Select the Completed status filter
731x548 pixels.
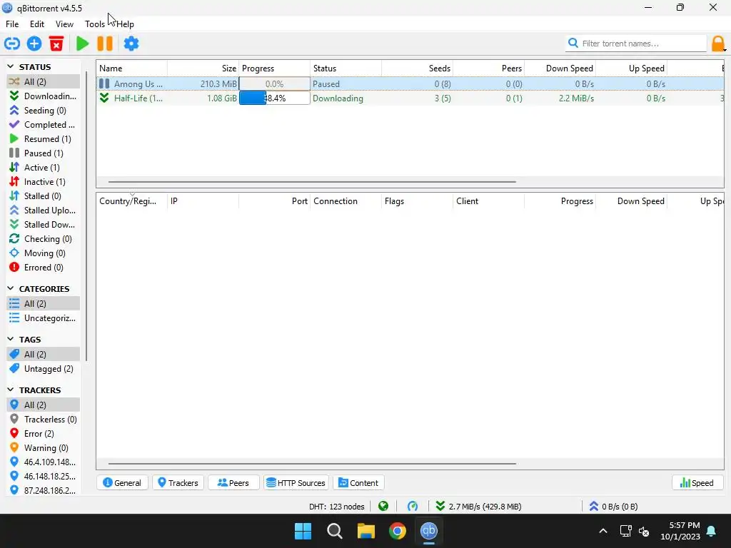(x=43, y=125)
